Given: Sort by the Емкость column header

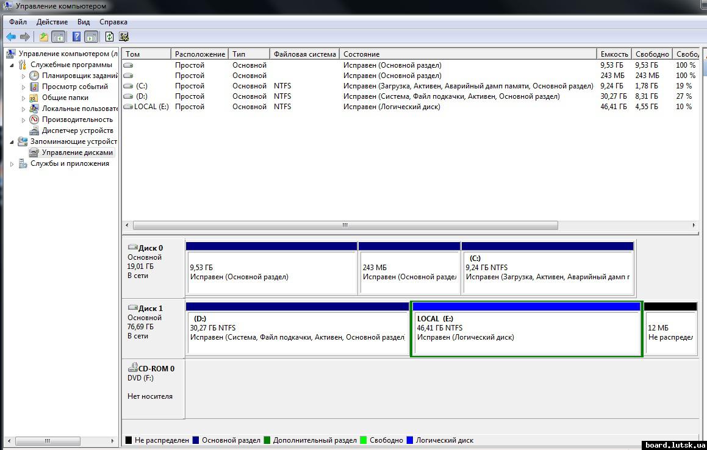Looking at the screenshot, I should (x=614, y=54).
